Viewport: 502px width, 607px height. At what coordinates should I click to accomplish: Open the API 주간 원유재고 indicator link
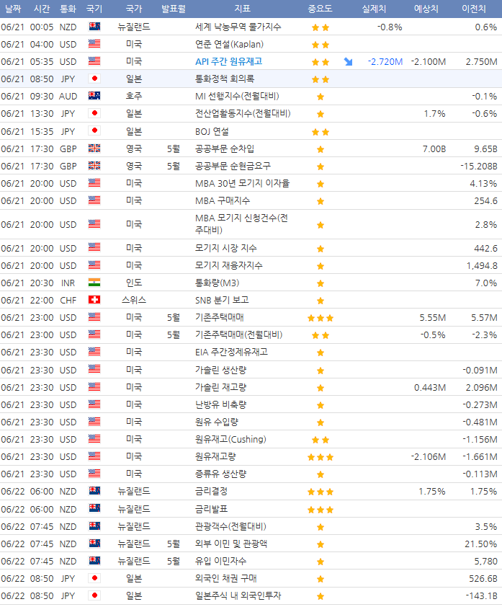(228, 61)
